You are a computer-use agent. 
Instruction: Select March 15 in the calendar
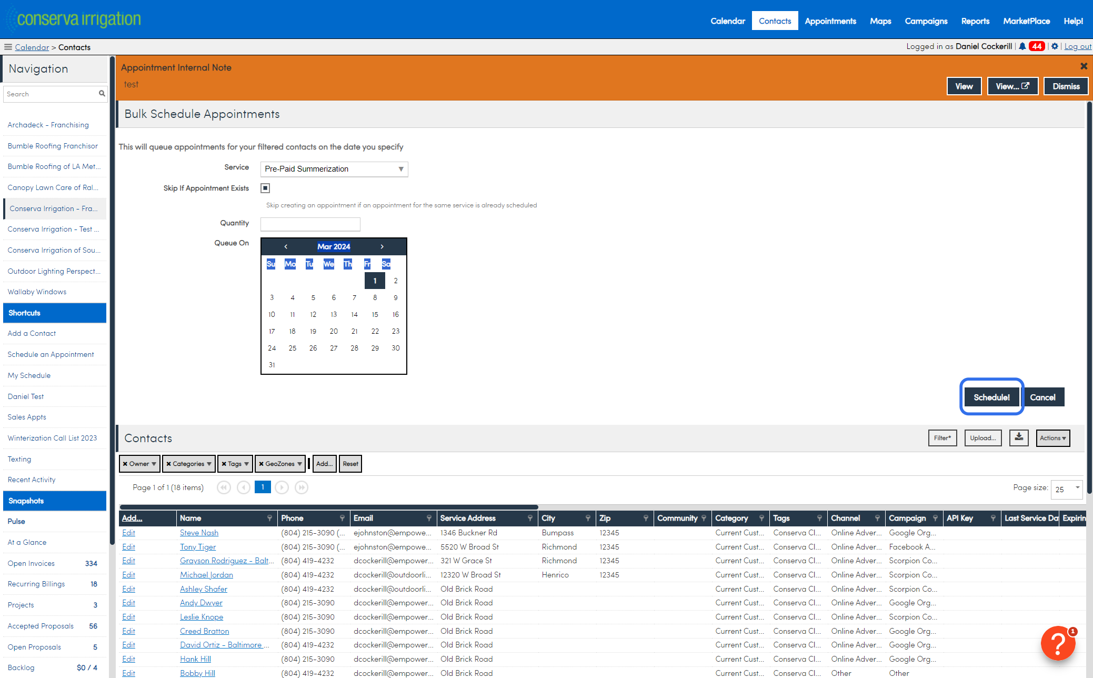[375, 314]
